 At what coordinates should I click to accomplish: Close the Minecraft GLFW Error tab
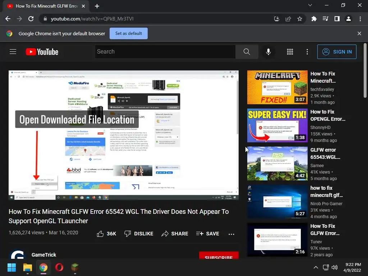tap(83, 6)
